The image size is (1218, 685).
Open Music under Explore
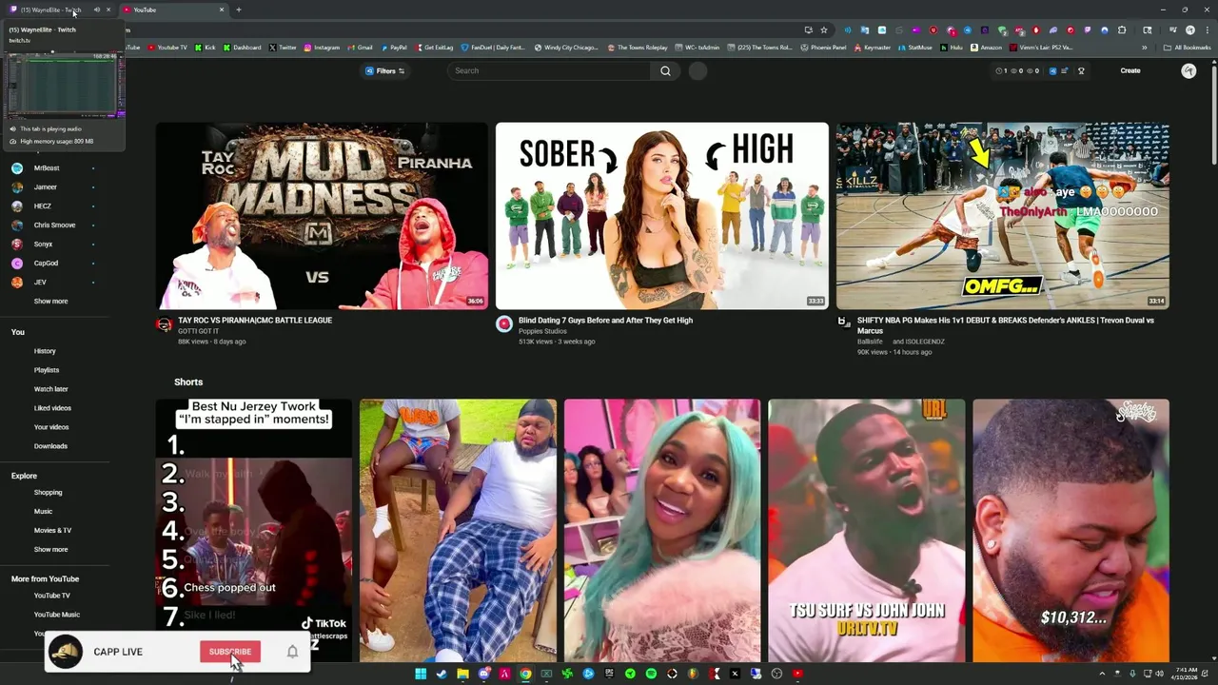click(x=43, y=512)
